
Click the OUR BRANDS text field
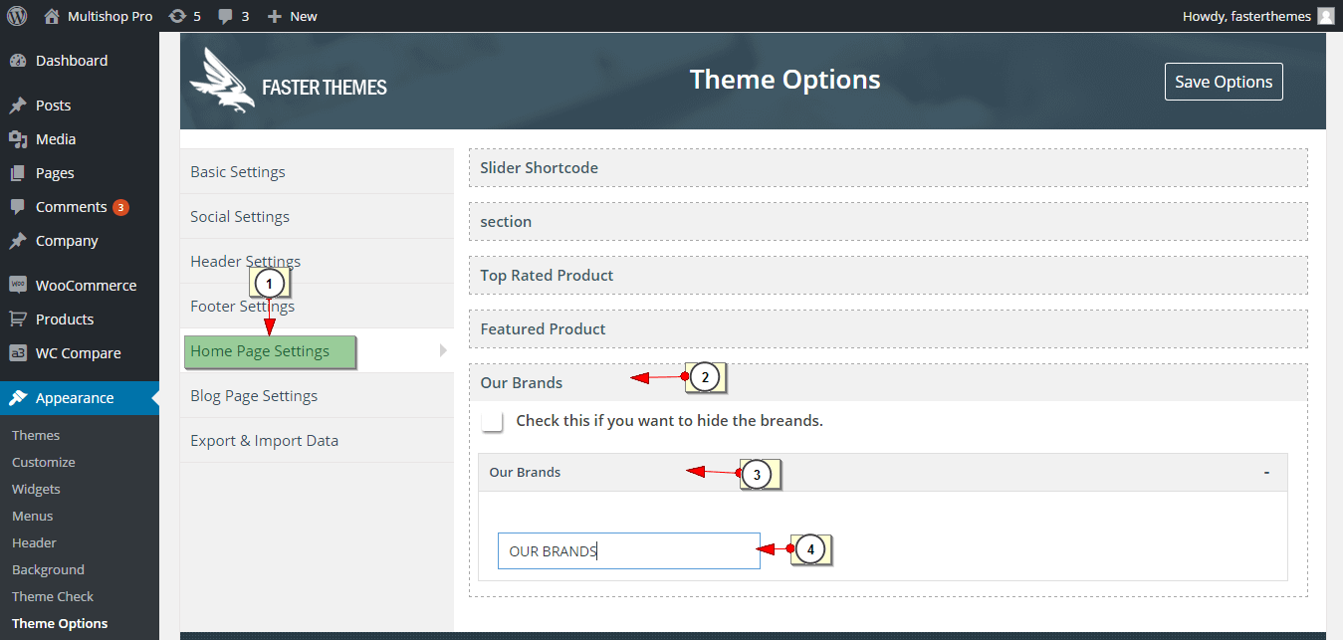[x=629, y=550]
